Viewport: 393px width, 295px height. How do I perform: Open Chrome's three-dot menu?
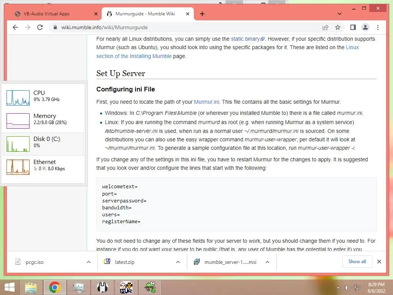pyautogui.click(x=378, y=27)
